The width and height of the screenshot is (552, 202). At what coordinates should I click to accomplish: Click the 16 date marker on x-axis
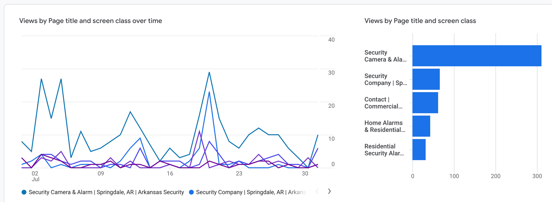coord(170,174)
